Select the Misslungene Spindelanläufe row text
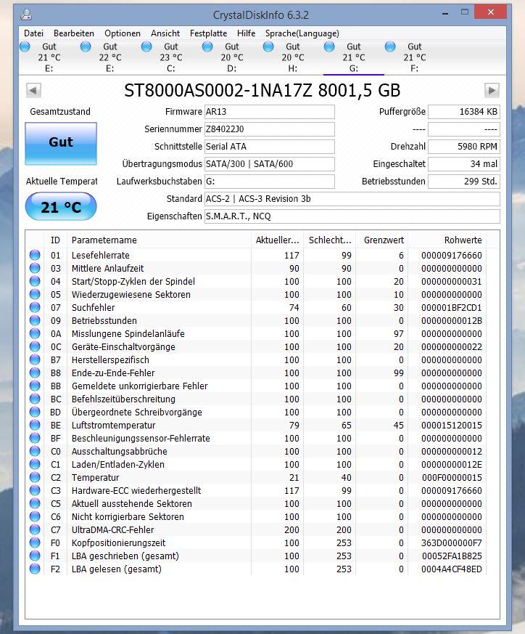This screenshot has width=525, height=634. (128, 333)
